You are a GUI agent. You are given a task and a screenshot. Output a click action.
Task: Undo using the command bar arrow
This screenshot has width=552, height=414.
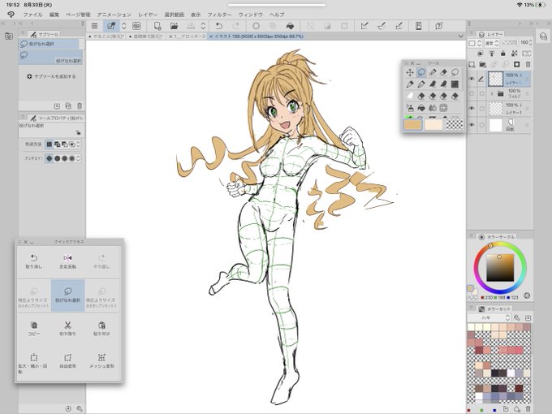pos(218,26)
